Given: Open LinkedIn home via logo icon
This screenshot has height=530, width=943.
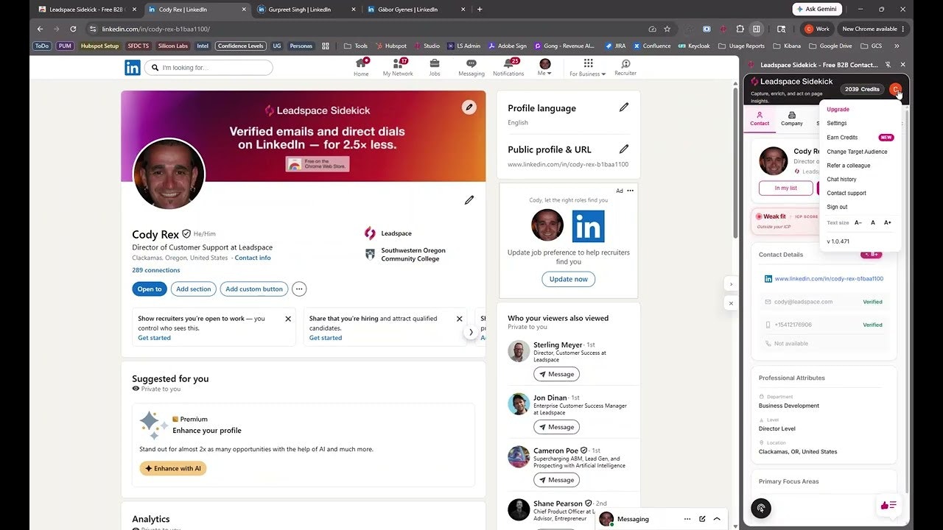Looking at the screenshot, I should coord(133,68).
